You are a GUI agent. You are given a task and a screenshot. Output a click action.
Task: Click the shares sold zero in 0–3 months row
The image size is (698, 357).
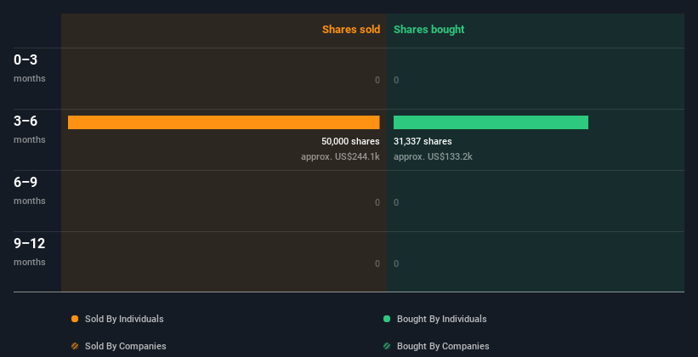pos(377,80)
